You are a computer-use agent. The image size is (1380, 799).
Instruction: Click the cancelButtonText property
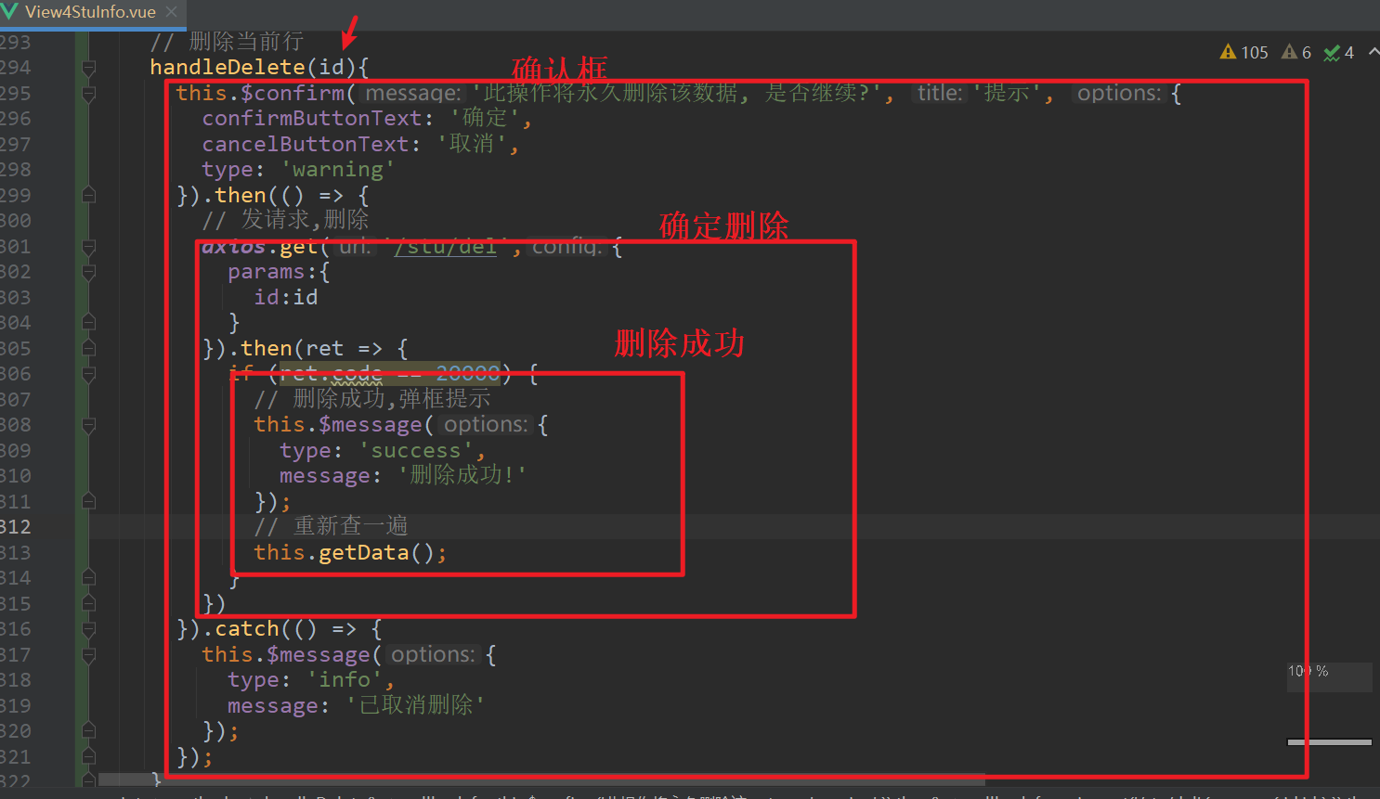(306, 145)
